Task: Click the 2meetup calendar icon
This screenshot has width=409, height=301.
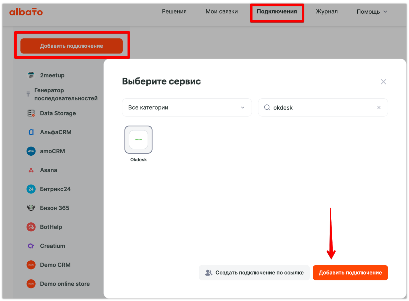Action: point(31,75)
